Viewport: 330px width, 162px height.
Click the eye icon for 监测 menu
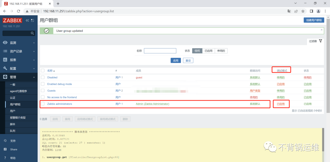(x=5, y=43)
